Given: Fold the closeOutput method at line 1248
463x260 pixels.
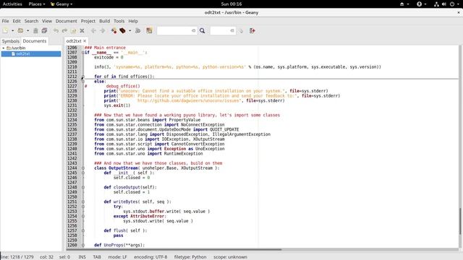Looking at the screenshot, I should coord(83,187).
